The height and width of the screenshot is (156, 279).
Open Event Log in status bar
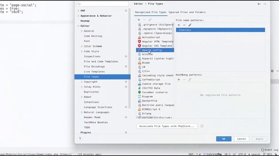click(x=269, y=150)
